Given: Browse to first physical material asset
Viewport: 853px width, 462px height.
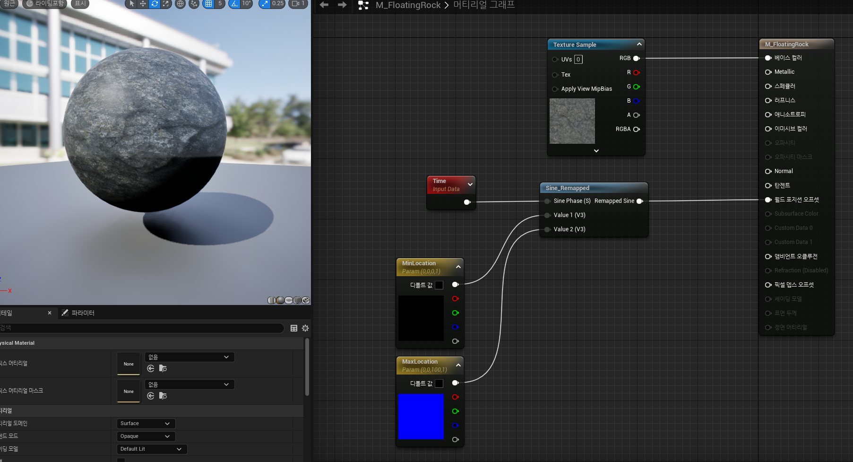Looking at the screenshot, I should tap(163, 368).
